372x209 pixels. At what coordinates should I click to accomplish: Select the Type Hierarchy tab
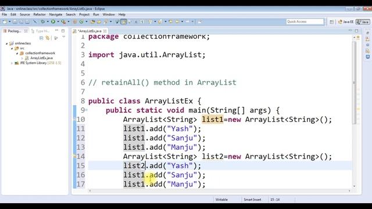click(x=40, y=31)
